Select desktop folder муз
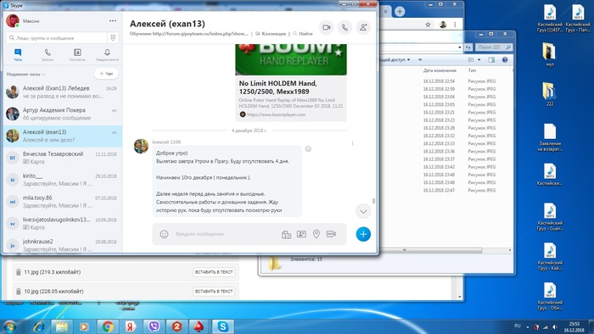594x334 pixels. (x=550, y=55)
